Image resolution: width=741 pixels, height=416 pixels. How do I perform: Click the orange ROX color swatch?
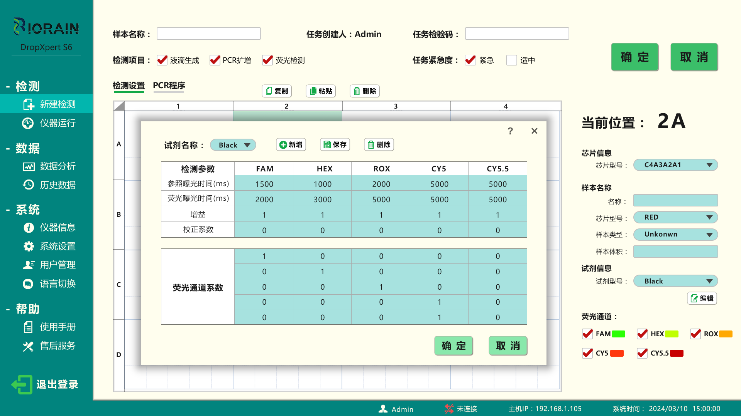click(x=724, y=334)
